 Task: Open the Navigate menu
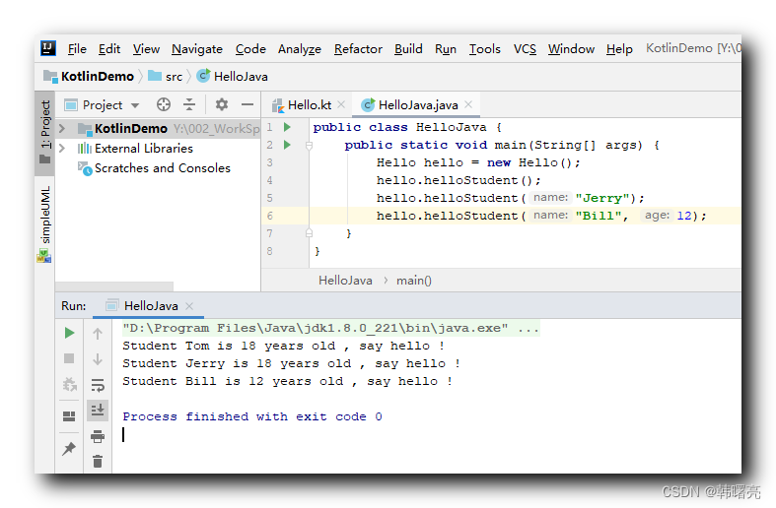pos(197,49)
